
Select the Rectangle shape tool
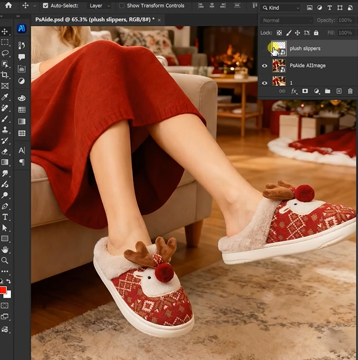pyautogui.click(x=5, y=239)
